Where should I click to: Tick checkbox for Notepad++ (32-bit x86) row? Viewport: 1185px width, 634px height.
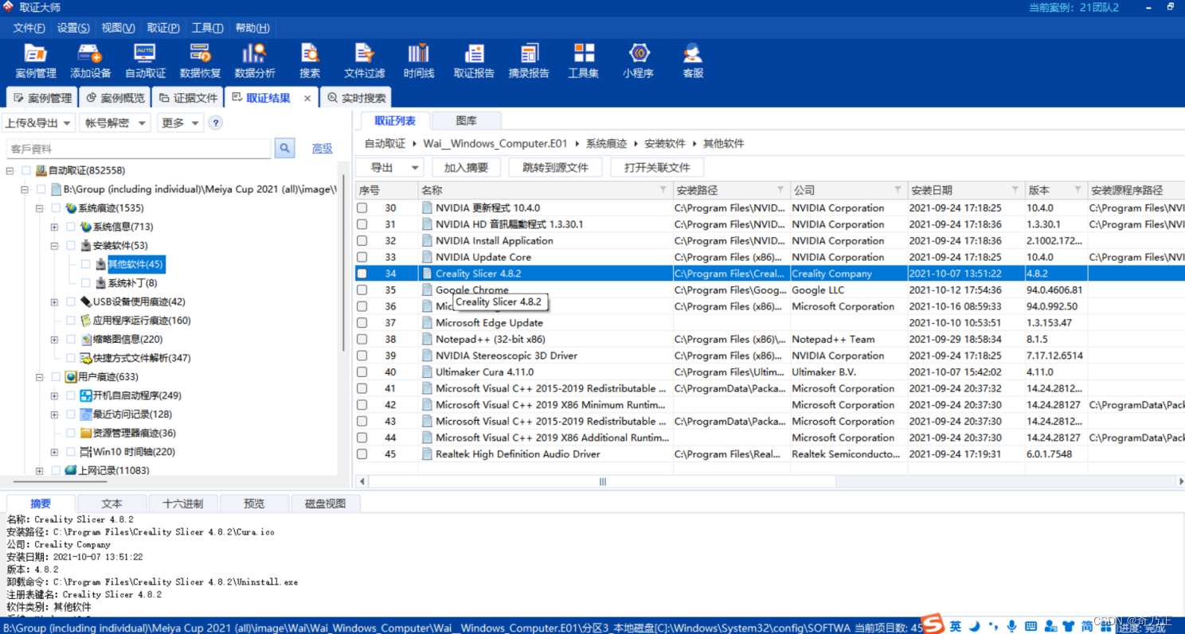point(362,339)
